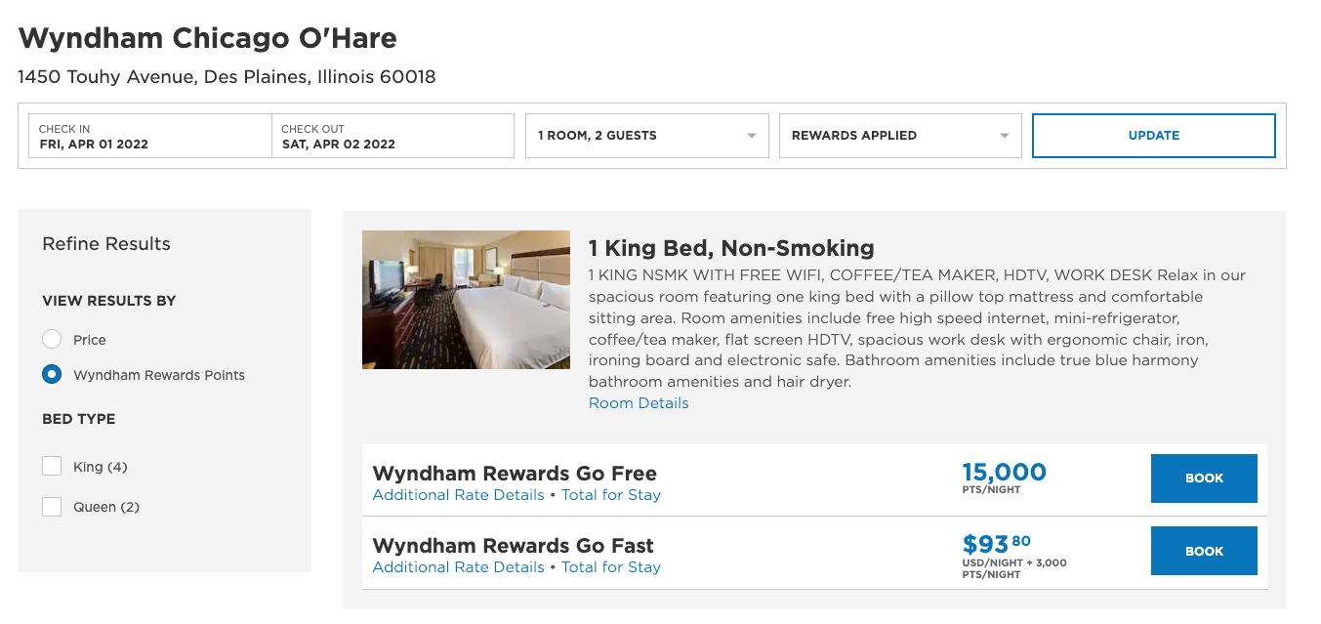View Total for Stay under Go Free
The width and height of the screenshot is (1321, 624).
coord(611,495)
